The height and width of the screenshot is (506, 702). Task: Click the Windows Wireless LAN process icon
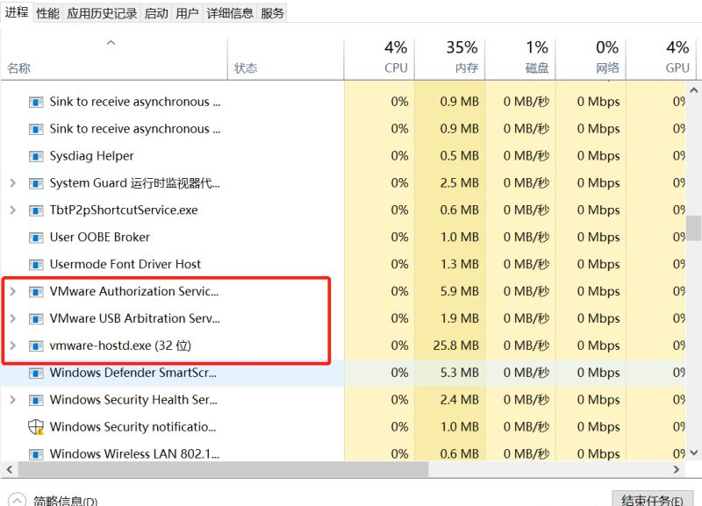[36, 454]
